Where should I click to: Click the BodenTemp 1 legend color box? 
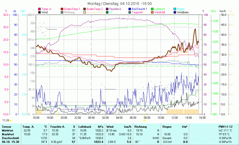62,8
